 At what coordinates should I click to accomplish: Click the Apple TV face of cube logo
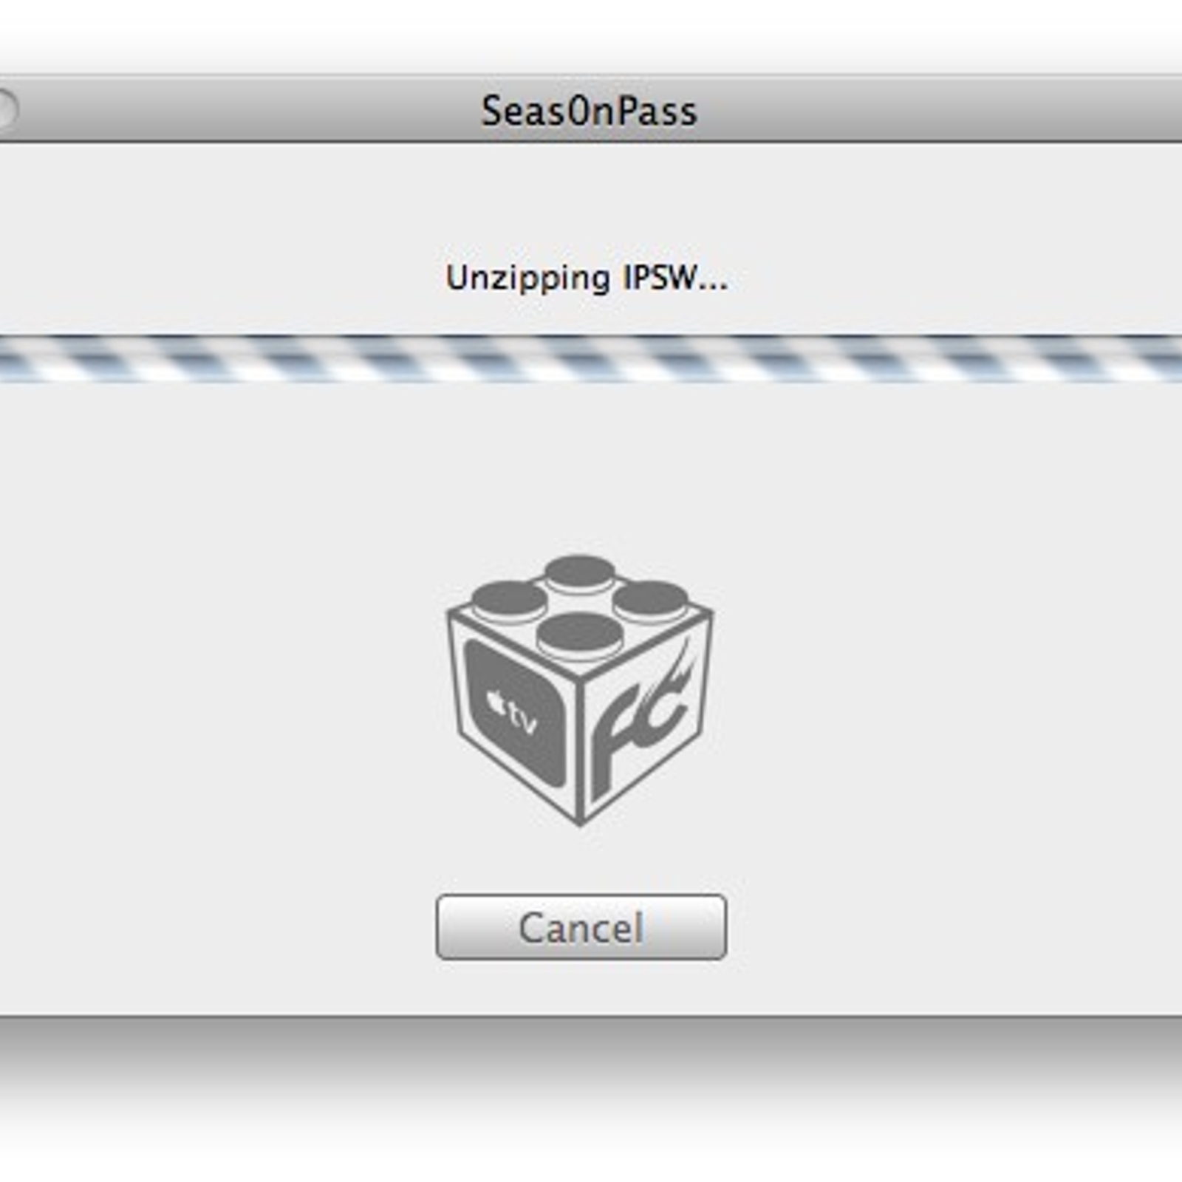[x=515, y=714]
